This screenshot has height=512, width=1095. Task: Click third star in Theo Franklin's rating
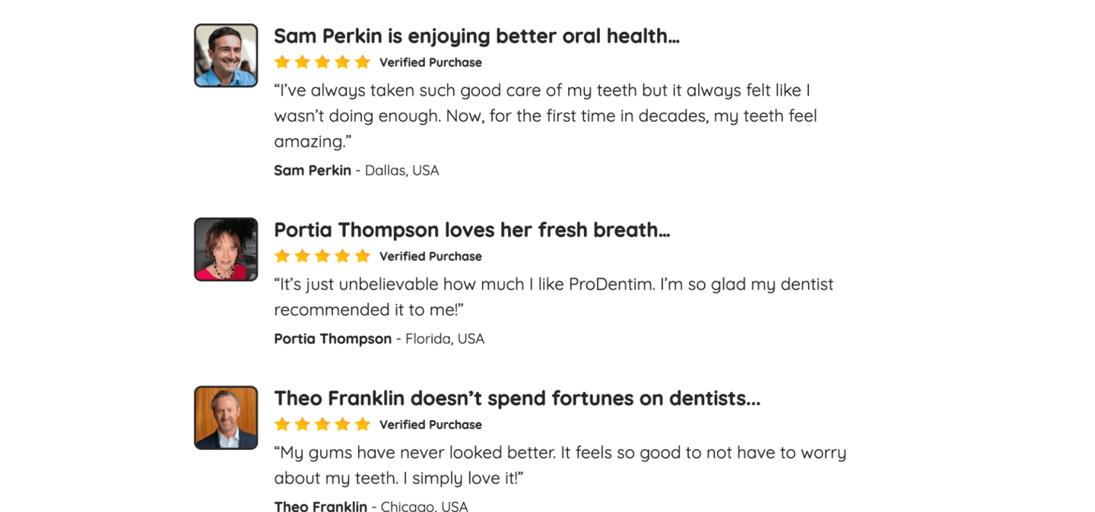coord(322,425)
